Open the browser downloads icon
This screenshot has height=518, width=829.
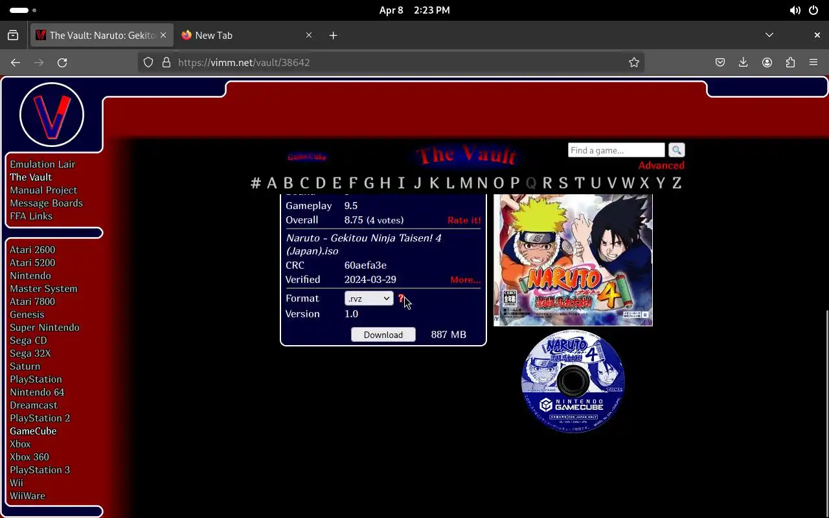744,62
